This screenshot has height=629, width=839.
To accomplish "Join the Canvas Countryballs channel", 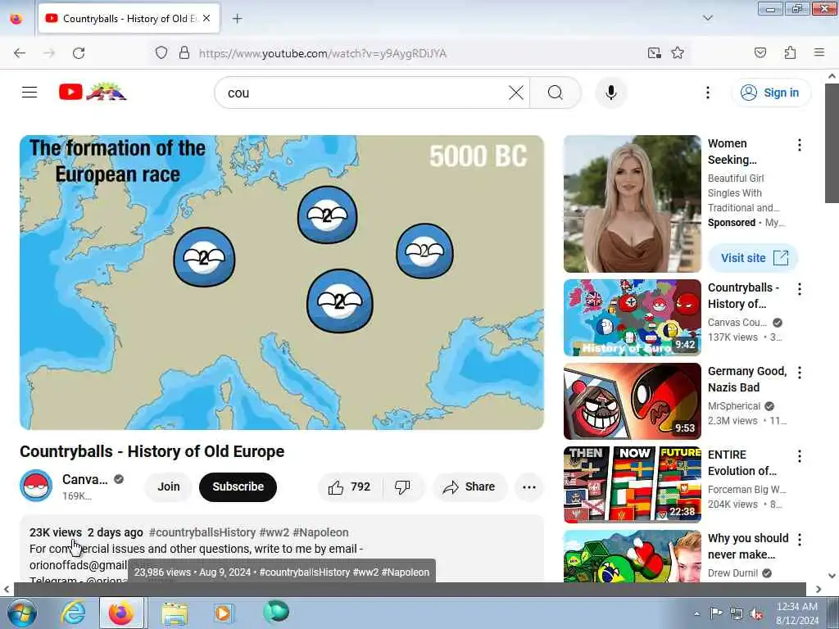I will [x=168, y=486].
